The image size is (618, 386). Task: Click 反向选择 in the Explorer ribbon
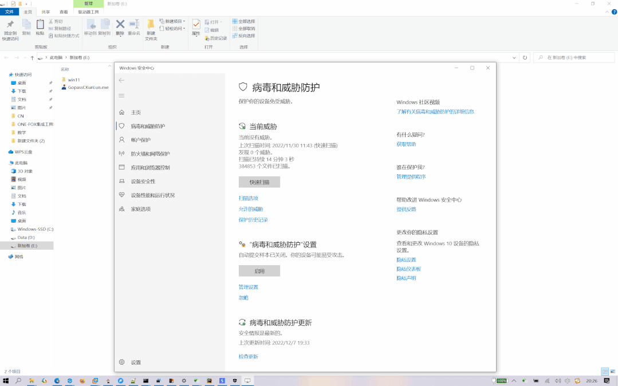click(x=243, y=36)
